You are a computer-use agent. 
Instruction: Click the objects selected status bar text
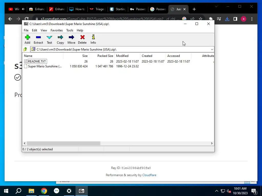click(38, 149)
